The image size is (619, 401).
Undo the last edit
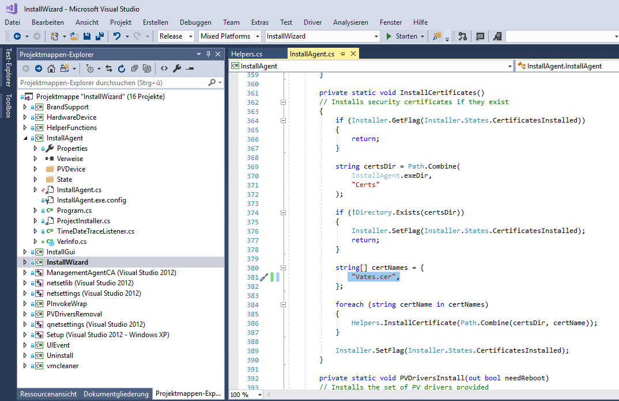tap(117, 36)
